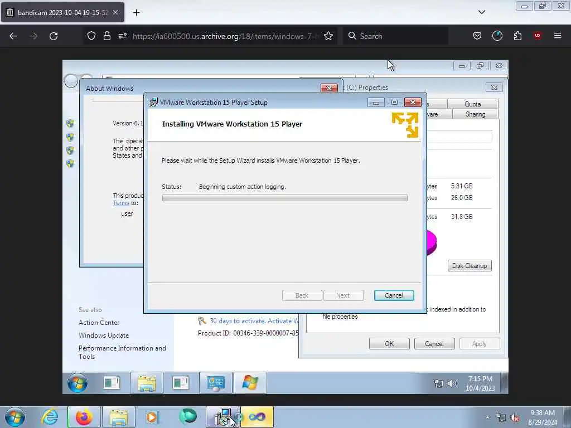Click the Windows flag icon in video taskbar
Viewport: 571px width, 428px height.
click(x=250, y=383)
